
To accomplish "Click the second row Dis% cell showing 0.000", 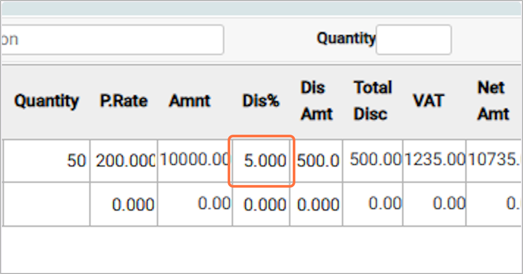I will (261, 204).
